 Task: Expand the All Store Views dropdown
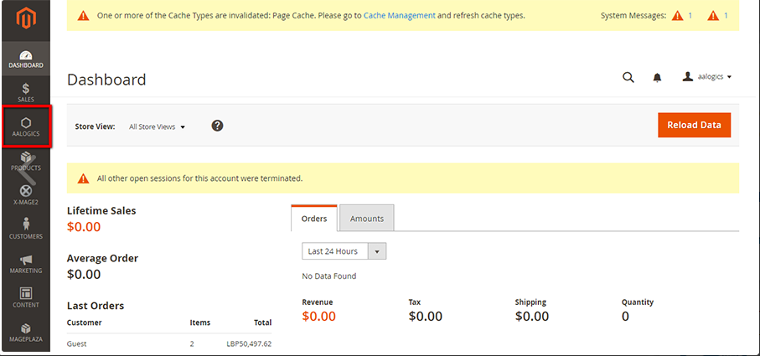[x=157, y=126]
